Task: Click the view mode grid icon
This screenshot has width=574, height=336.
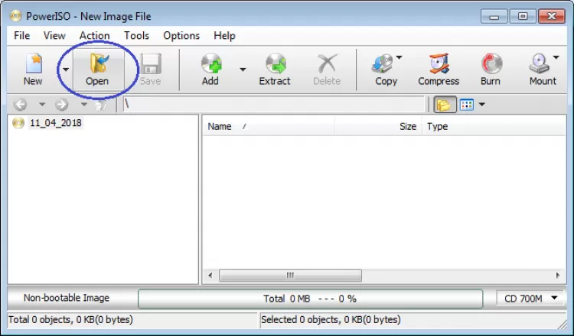Action: coord(467,105)
